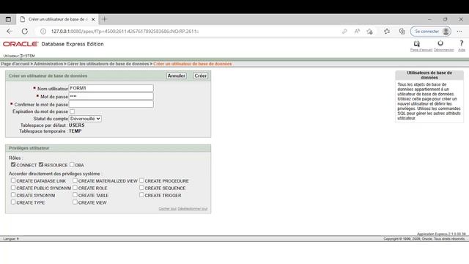Image resolution: width=469 pixels, height=264 pixels.
Task: Click the Annuler button
Action: click(x=177, y=76)
